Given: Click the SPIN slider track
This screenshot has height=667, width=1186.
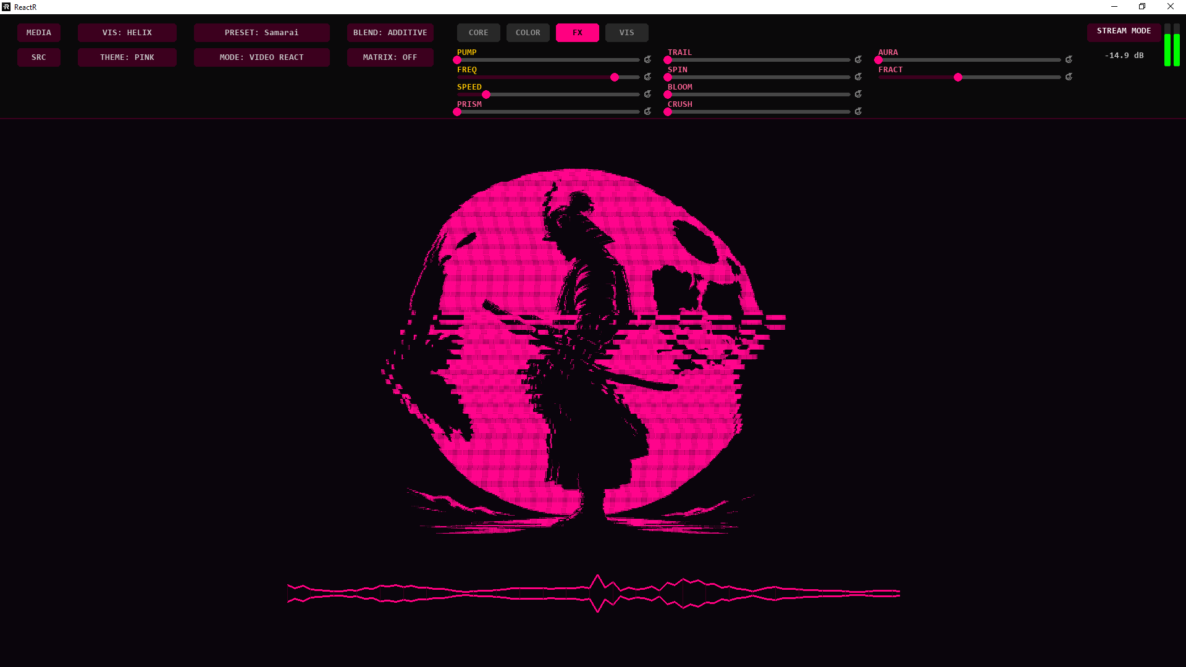Looking at the screenshot, I should 759,77.
